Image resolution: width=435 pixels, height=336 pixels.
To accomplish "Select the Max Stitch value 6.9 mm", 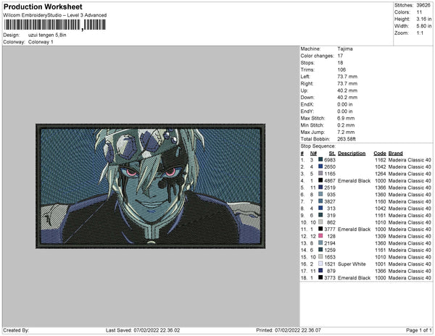I will [x=346, y=118].
